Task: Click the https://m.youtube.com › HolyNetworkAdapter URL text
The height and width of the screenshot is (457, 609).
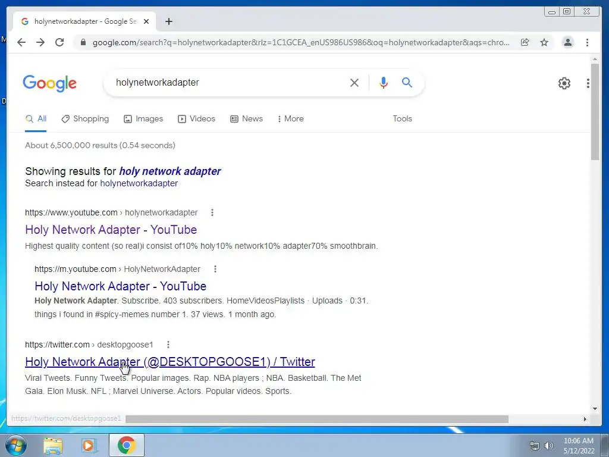Action: point(117,269)
